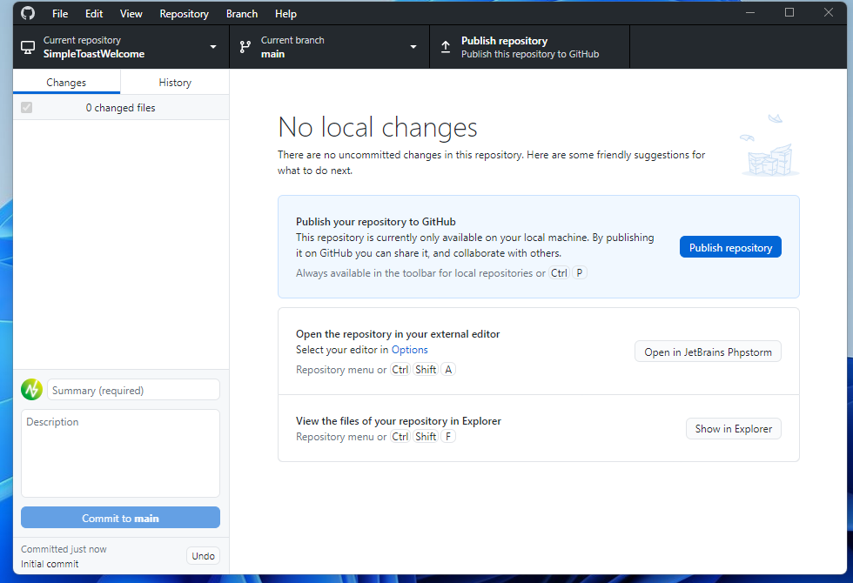The image size is (853, 583).
Task: Open repository in JetBrains Phpstorm
Action: click(x=708, y=352)
